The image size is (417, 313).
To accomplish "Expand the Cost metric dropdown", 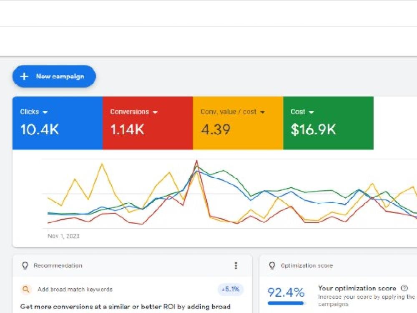I will [x=311, y=112].
